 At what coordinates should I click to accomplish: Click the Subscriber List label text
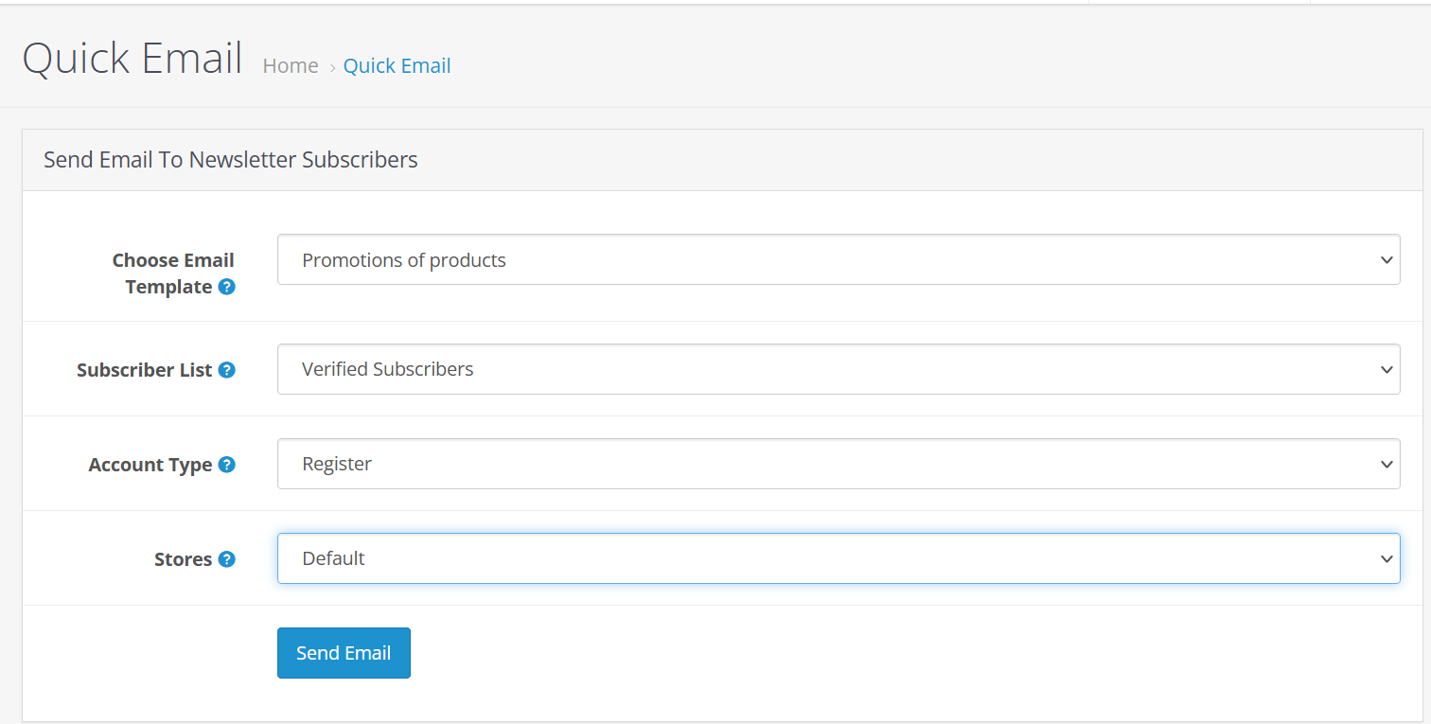click(x=144, y=370)
